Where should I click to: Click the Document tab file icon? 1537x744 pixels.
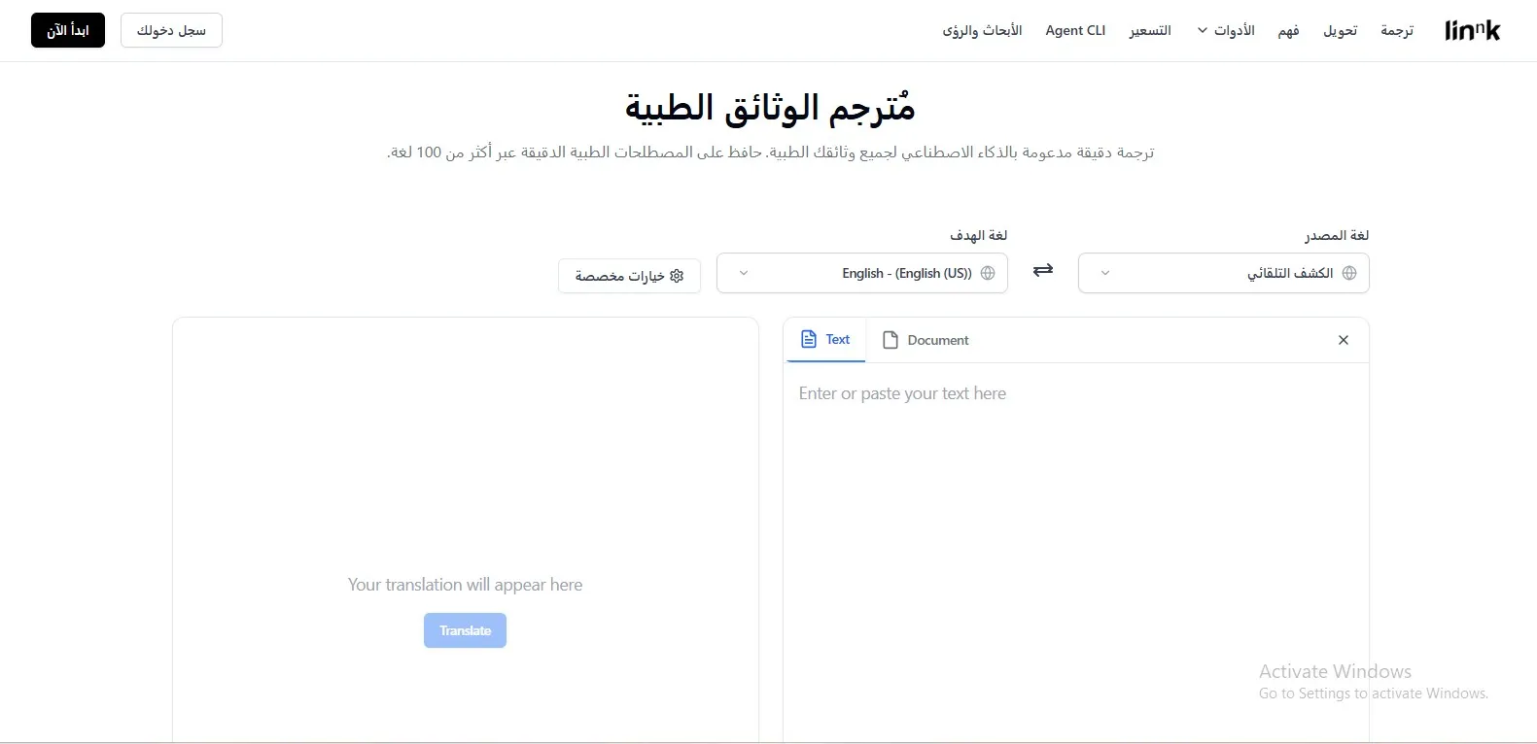coord(890,340)
